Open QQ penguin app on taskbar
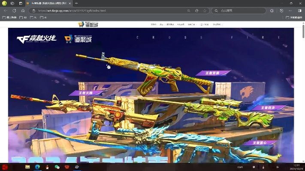 [47, 167]
